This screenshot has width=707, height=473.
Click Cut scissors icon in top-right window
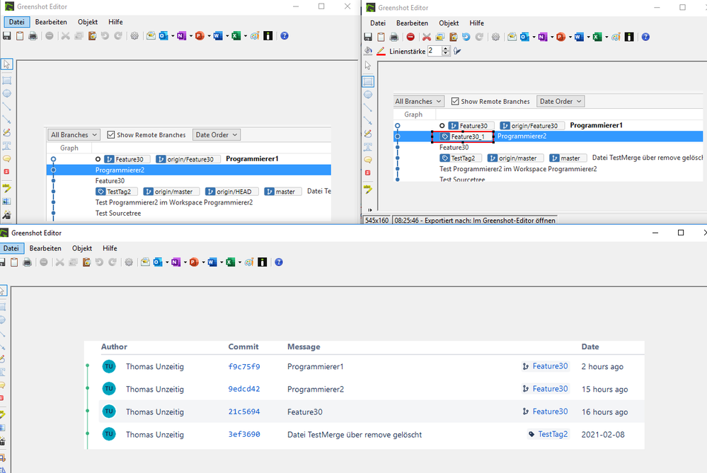click(x=427, y=37)
